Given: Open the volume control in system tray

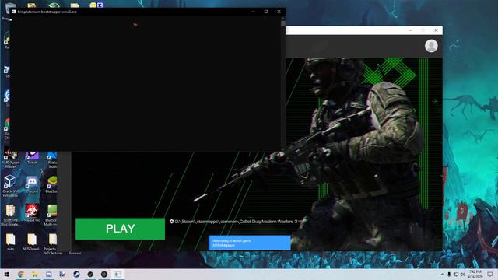Looking at the screenshot, I should click(463, 275).
